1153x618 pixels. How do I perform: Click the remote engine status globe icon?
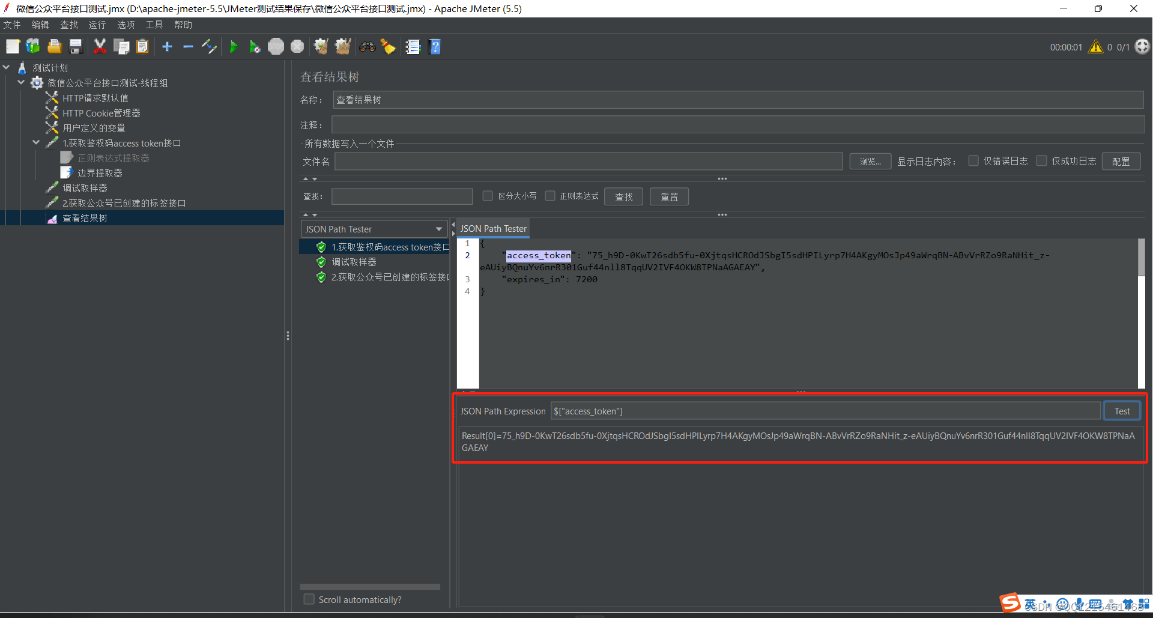1142,46
